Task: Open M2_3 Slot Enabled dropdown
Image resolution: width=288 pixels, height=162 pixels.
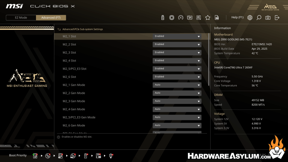Action: coord(177,53)
